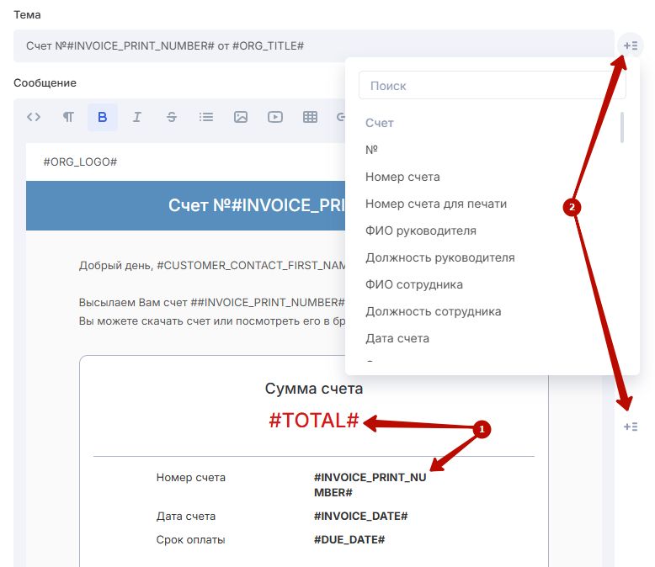Pick 'Должность сотрудника' from the list
Viewport: 655px width, 567px height.
click(x=433, y=311)
